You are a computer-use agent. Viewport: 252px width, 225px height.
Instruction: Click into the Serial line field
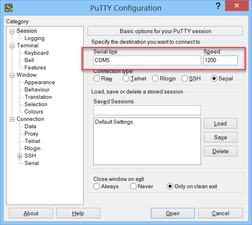147,60
